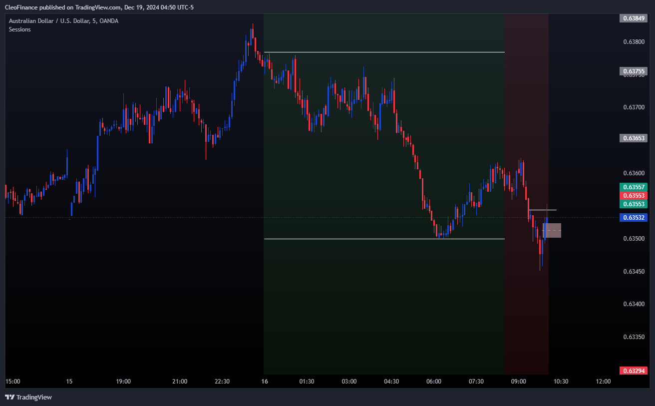
Task: Click the date label 16 on time axis
Action: point(265,382)
